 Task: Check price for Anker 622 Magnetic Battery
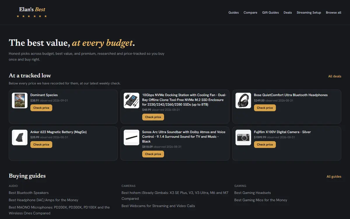41,145
